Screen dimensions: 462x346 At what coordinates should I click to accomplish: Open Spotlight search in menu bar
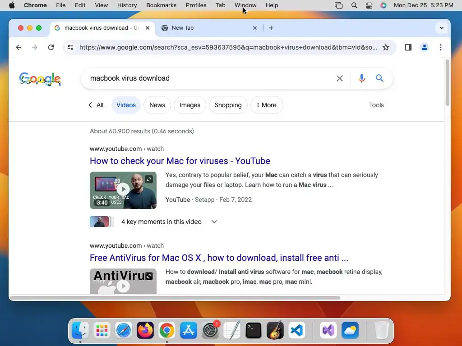[354, 5]
